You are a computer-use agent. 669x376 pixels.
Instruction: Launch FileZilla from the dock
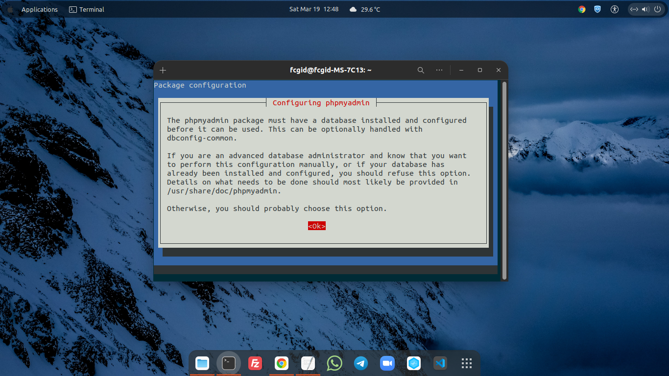click(255, 363)
